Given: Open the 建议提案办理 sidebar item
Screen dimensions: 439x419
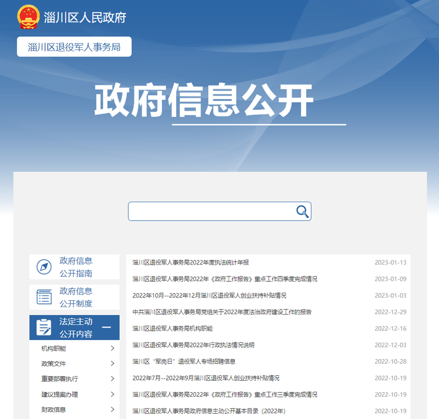Looking at the screenshot, I should (x=60, y=394).
